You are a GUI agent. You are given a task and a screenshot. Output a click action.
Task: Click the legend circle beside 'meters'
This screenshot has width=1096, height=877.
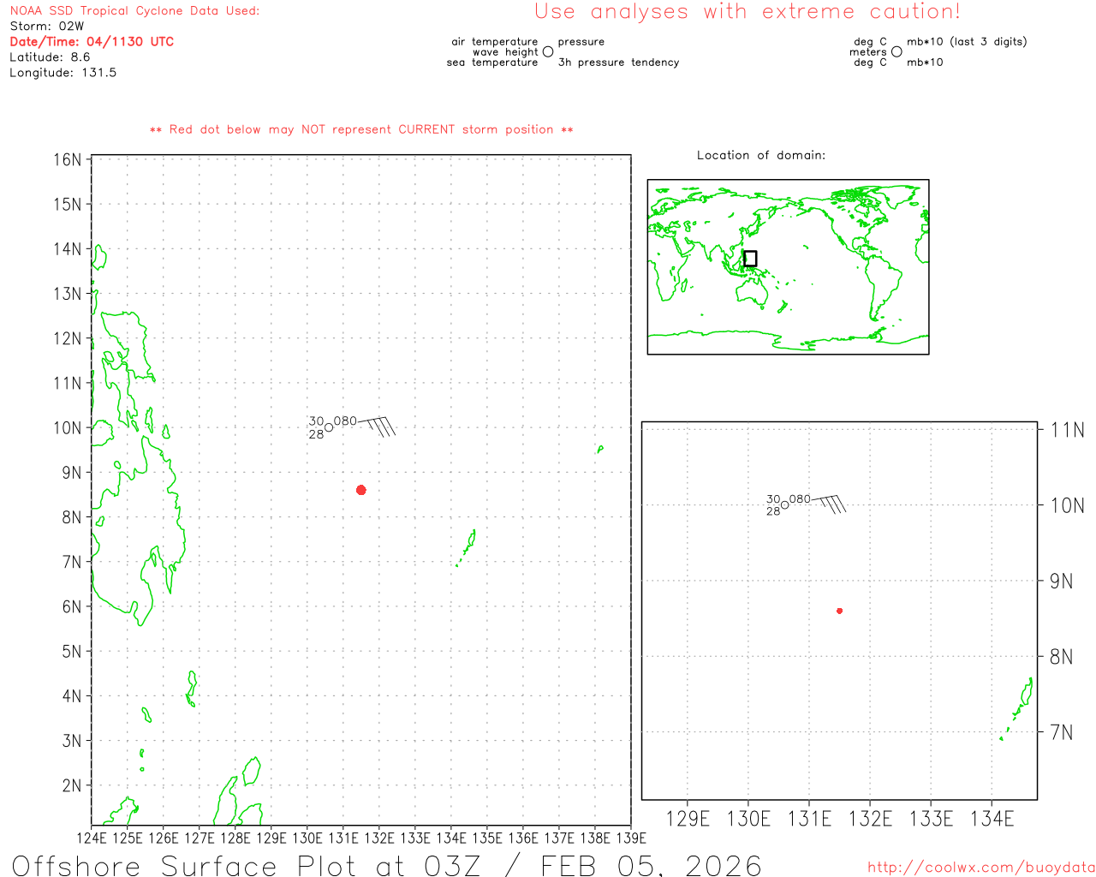(896, 52)
